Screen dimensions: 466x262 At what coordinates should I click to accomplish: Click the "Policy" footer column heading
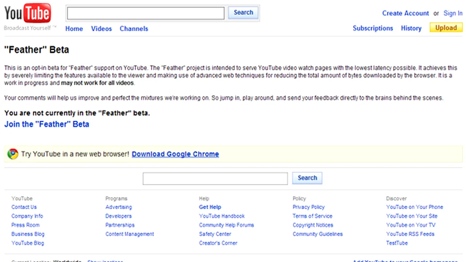299,199
